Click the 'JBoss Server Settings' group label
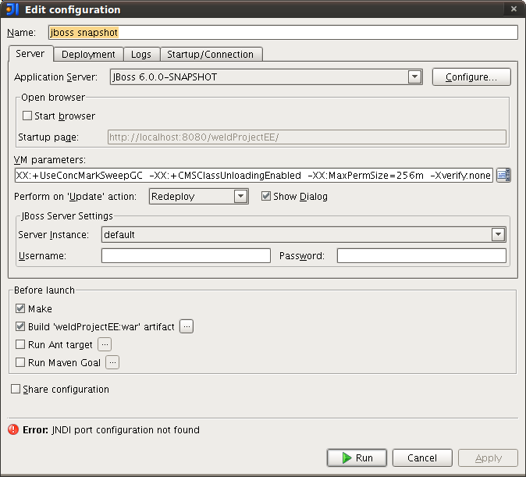This screenshot has height=477, width=526. point(67,215)
